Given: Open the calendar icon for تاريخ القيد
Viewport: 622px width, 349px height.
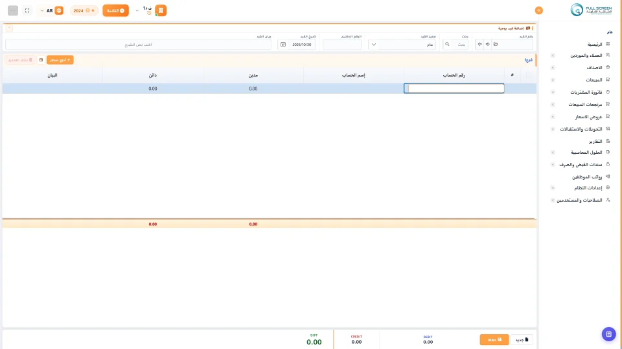Looking at the screenshot, I should tap(283, 45).
